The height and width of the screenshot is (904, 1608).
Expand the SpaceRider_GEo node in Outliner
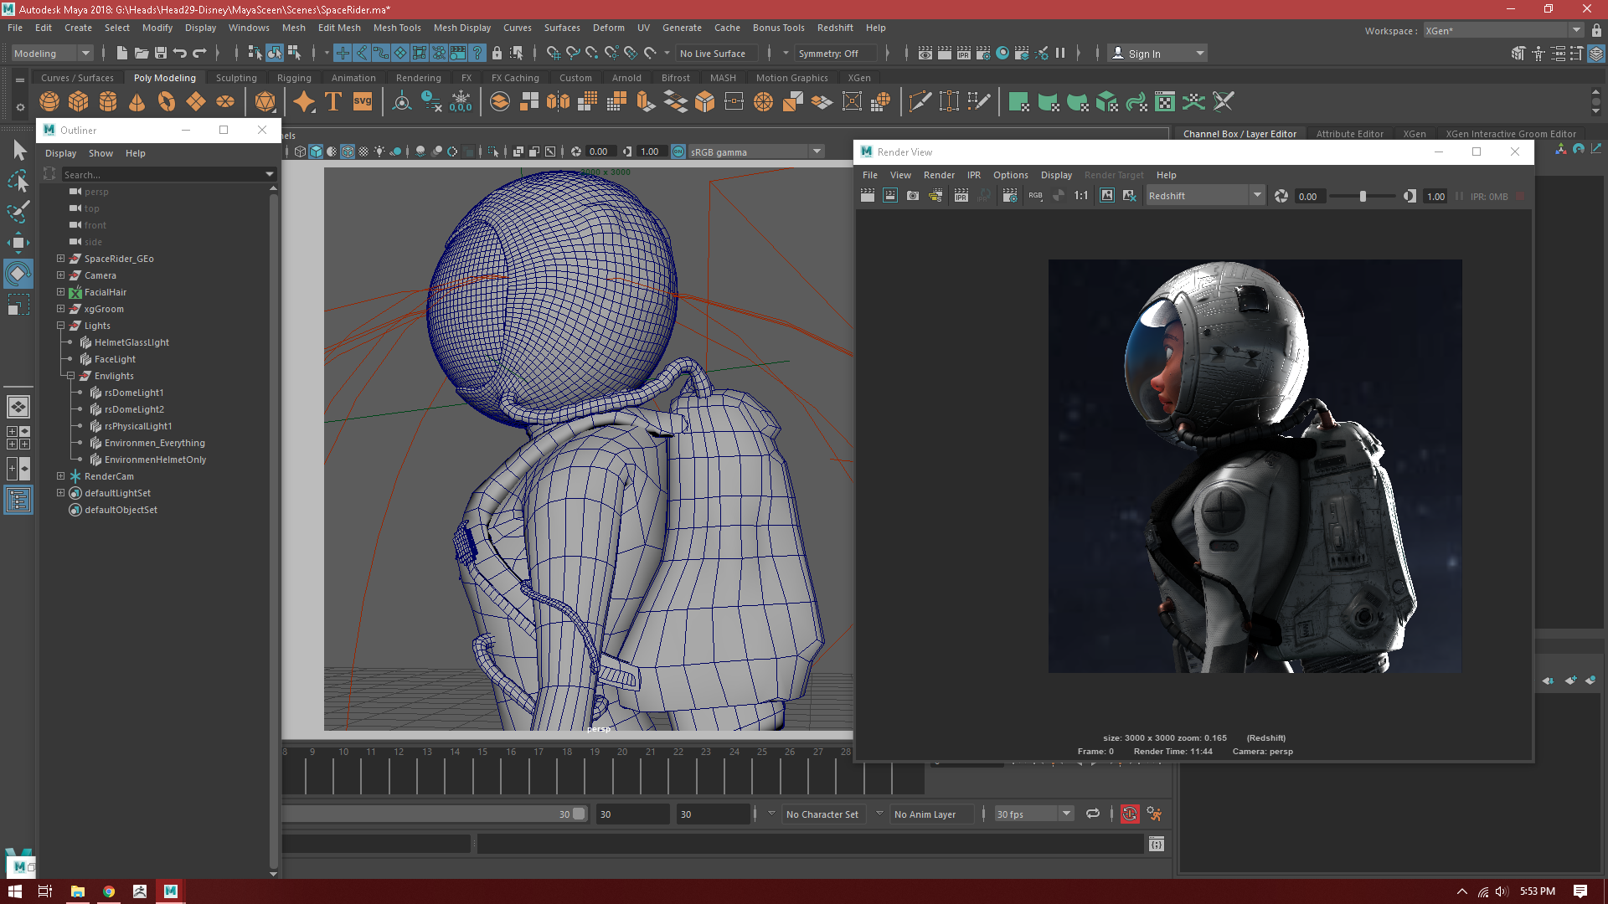[x=60, y=259]
